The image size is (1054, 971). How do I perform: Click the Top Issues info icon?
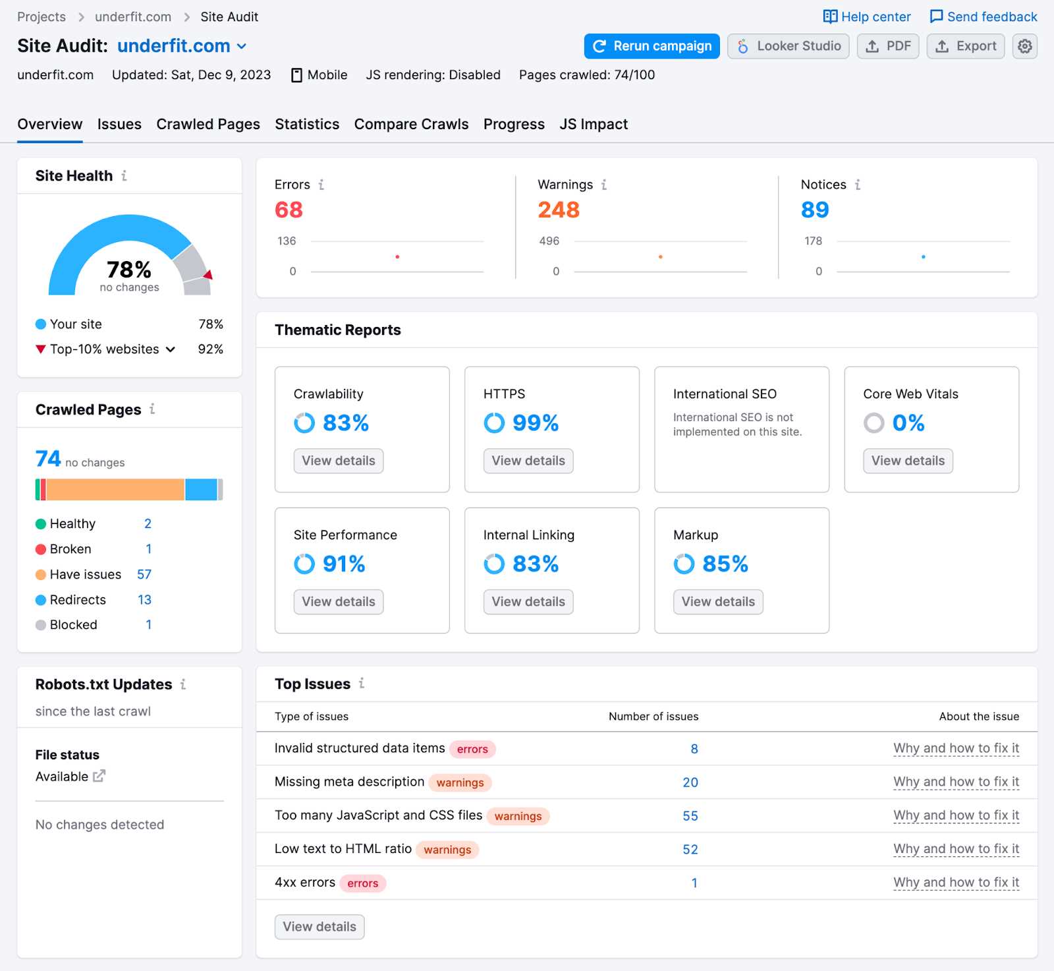click(x=362, y=683)
